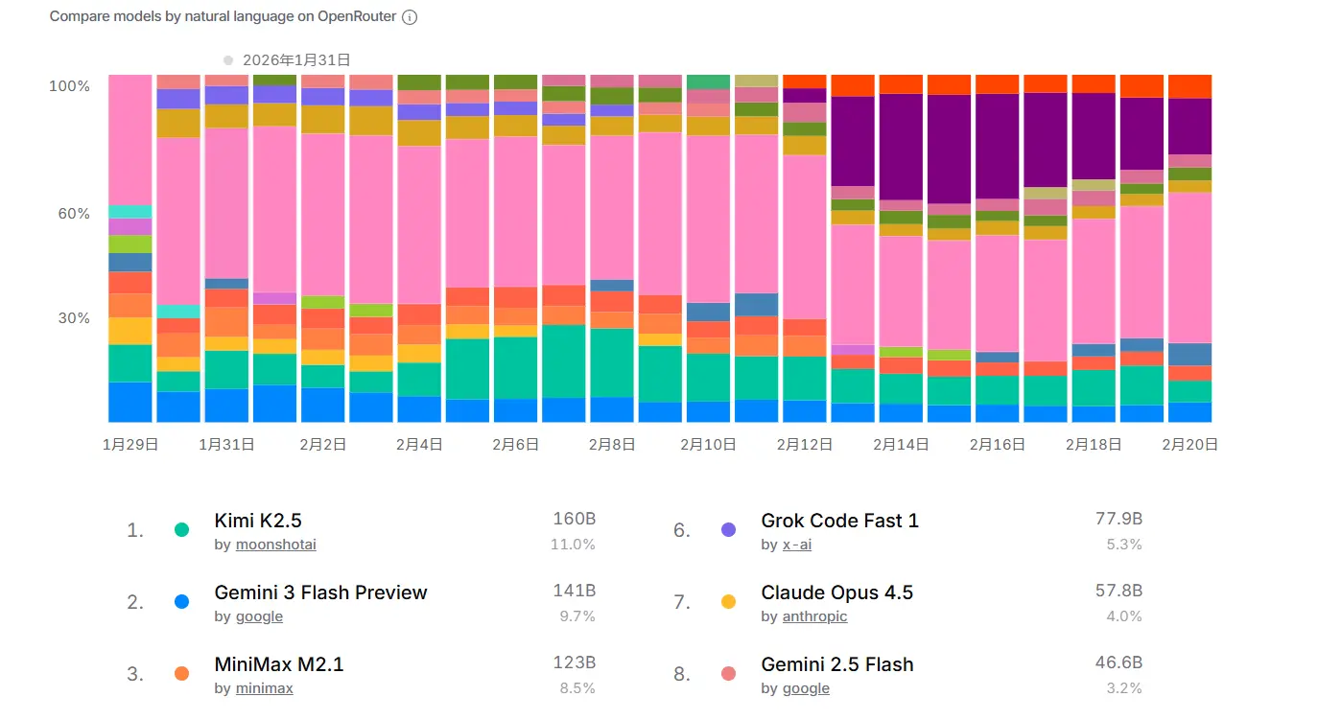The height and width of the screenshot is (720, 1318).
Task: Click the salmon dot beside Gemini 2.5 Flash
Action: pos(728,674)
